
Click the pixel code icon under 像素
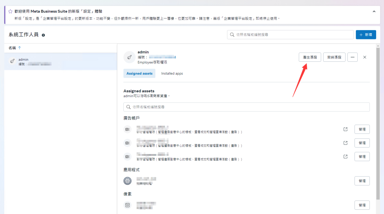(127, 205)
